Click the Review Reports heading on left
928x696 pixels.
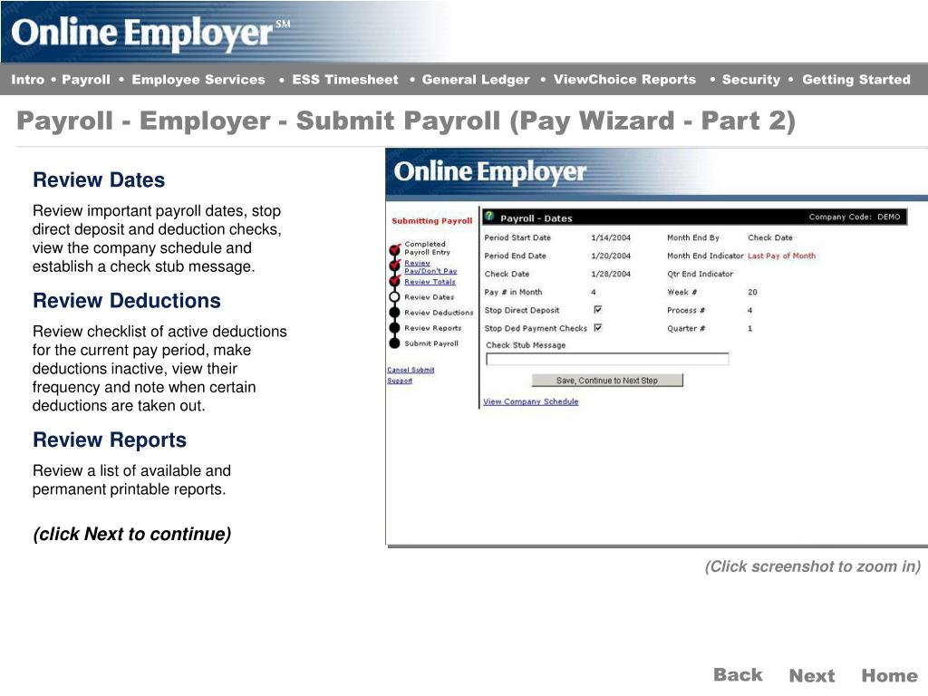tap(110, 440)
